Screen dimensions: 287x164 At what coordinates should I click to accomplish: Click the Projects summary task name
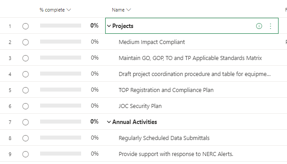[x=123, y=26]
